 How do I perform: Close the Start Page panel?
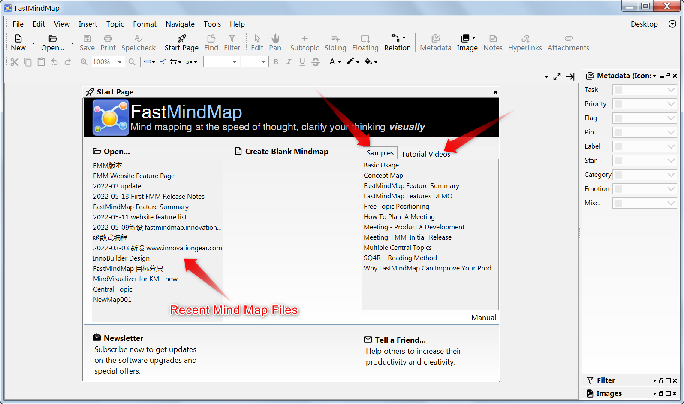pyautogui.click(x=495, y=92)
